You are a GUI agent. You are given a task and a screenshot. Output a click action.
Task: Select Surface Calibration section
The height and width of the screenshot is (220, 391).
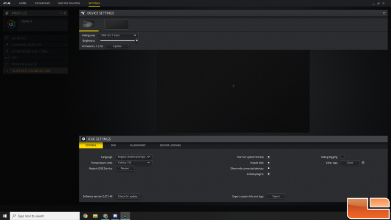[36, 71]
